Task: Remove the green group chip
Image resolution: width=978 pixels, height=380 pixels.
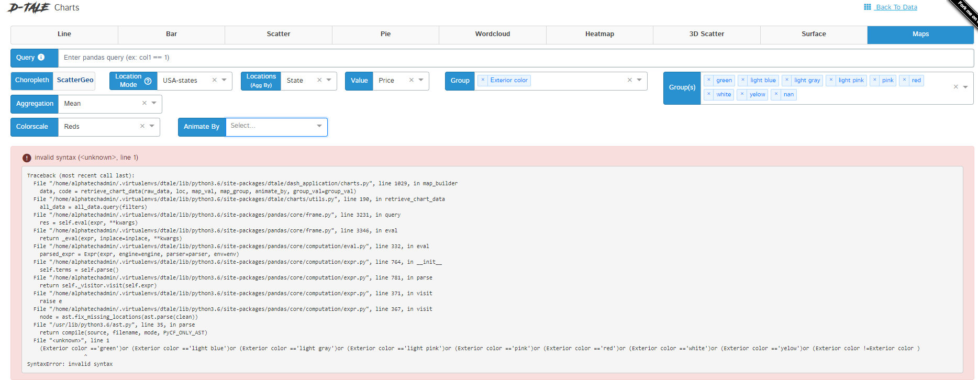Action: point(709,80)
